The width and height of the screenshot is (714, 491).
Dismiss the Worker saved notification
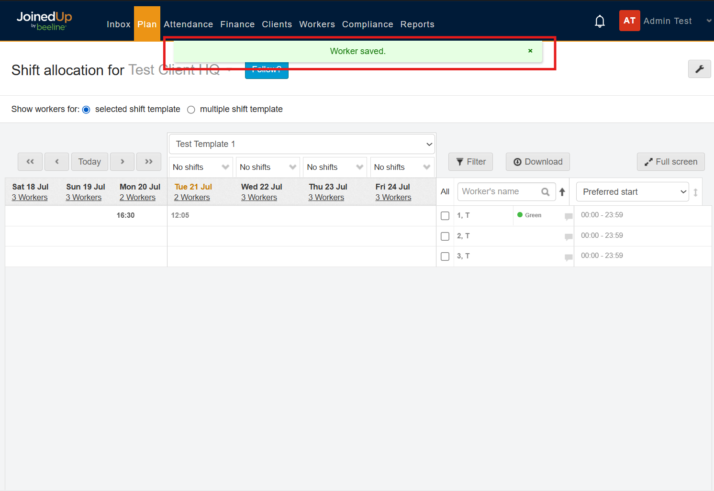pyautogui.click(x=530, y=51)
